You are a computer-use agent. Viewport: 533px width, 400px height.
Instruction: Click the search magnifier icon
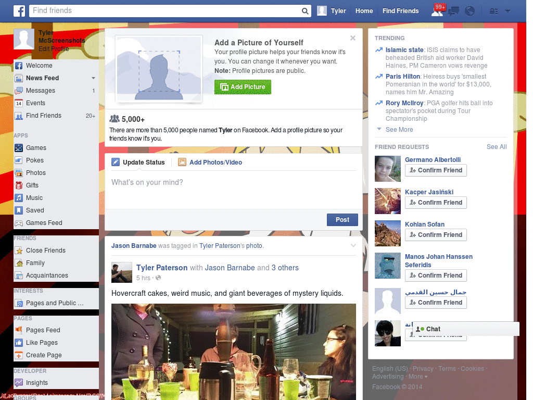(x=305, y=11)
